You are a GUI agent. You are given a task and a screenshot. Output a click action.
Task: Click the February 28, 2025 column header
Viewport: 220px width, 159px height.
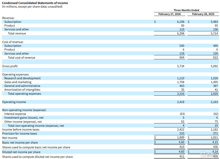(203, 14)
